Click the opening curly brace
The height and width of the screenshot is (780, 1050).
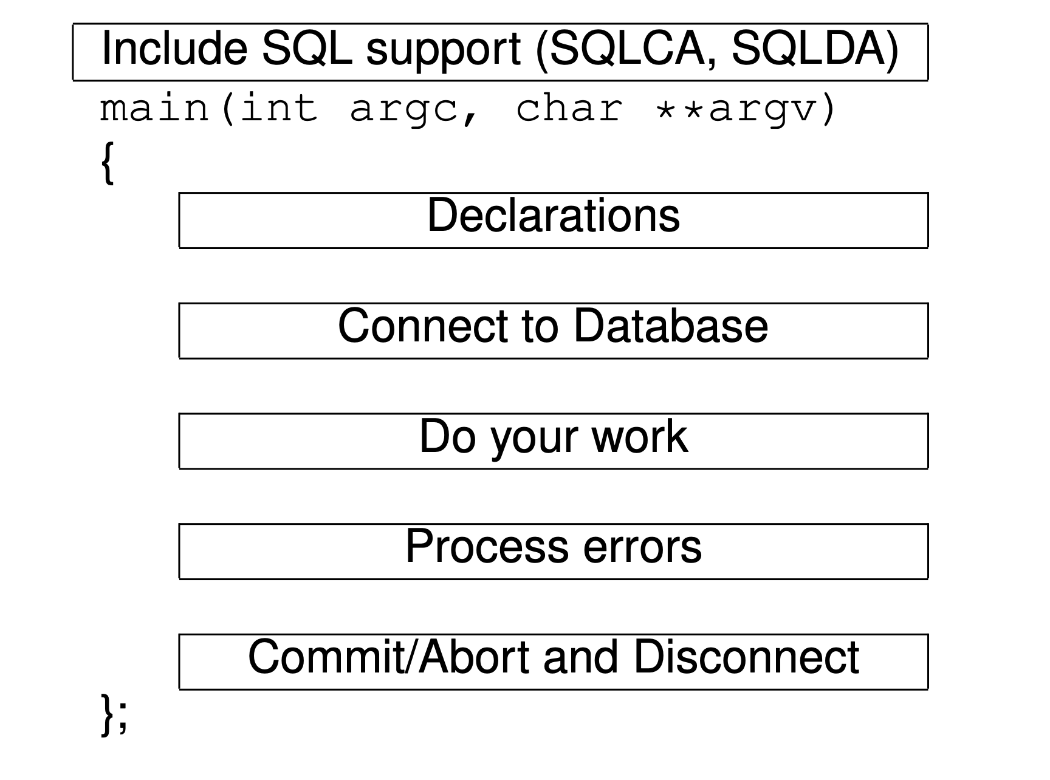coord(108,165)
